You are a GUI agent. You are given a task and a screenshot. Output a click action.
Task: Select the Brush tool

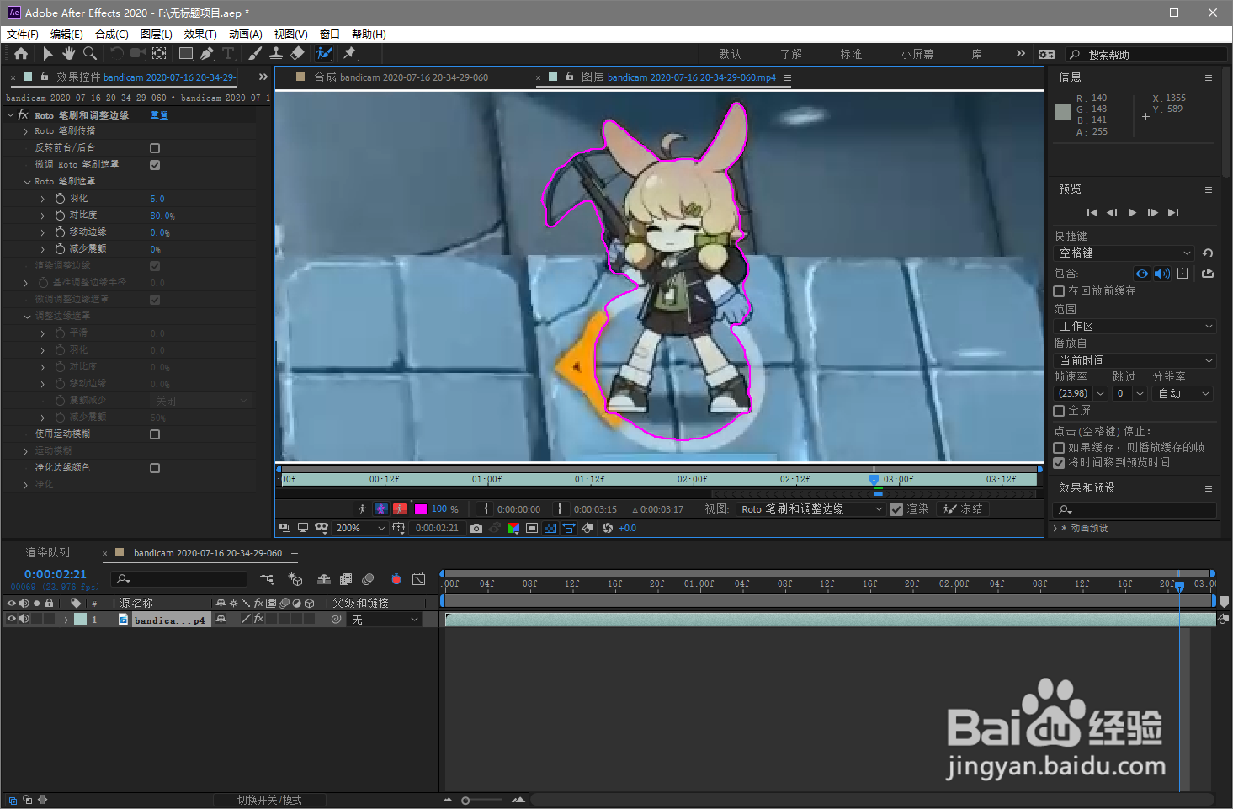(255, 53)
